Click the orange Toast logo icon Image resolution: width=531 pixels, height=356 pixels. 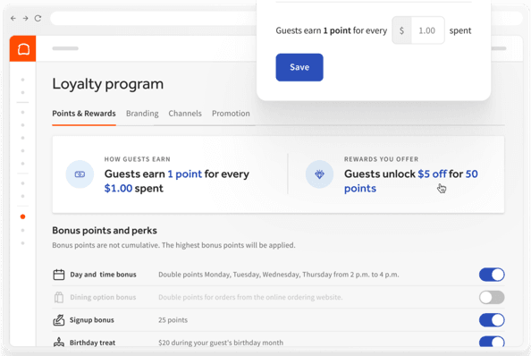click(22, 49)
